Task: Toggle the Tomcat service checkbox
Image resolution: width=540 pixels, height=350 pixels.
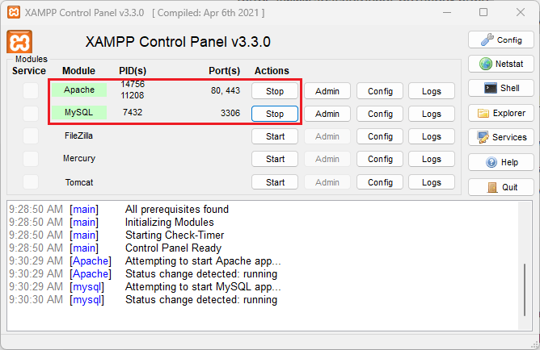Action: [31, 182]
